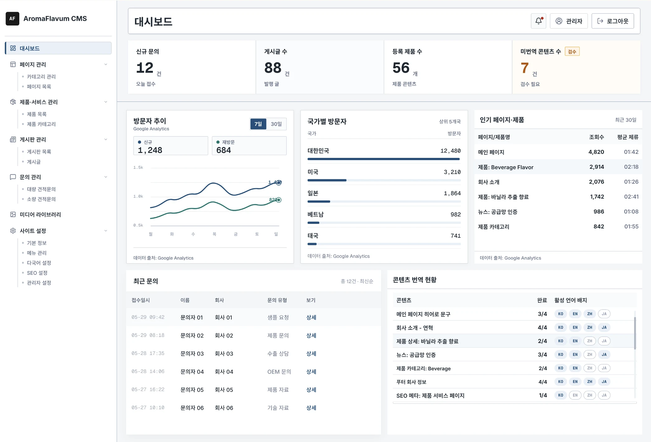Open 다국어 설정 menu item
Screen dimensions: 651x442
click(39, 263)
